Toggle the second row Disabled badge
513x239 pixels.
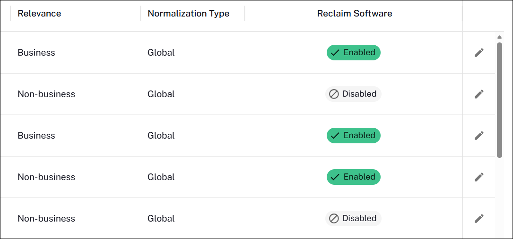(353, 94)
